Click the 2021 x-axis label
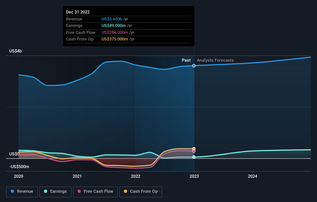Image resolution: width=317 pixels, height=202 pixels. pyautogui.click(x=77, y=177)
